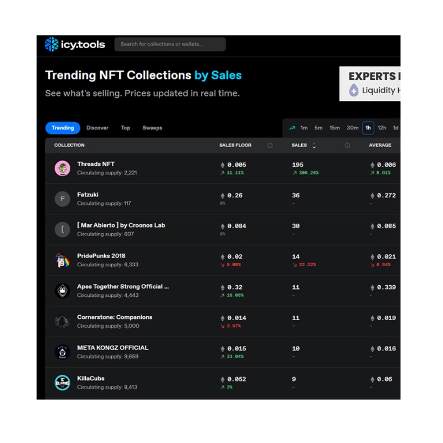Viewport: 443px width, 443px height.
Task: Click the trending arrow icon beside 1m
Action: pos(292,128)
